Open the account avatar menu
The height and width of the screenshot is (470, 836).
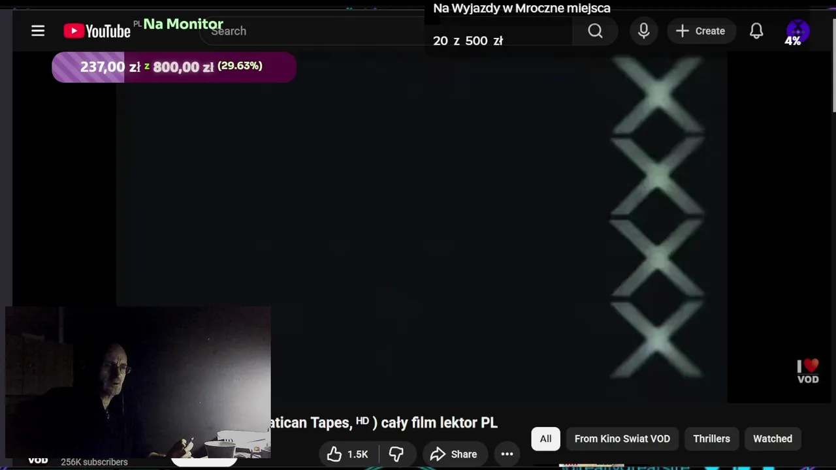point(797,31)
